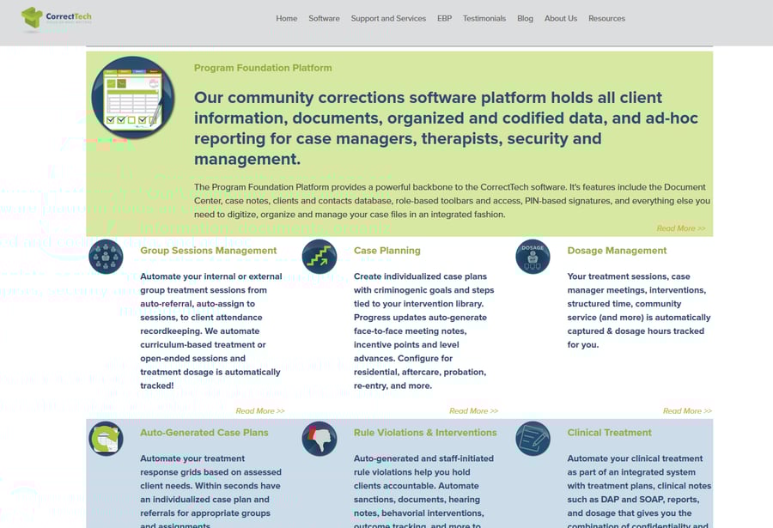This screenshot has width=773, height=528.
Task: Open the Resources menu
Action: pos(606,18)
